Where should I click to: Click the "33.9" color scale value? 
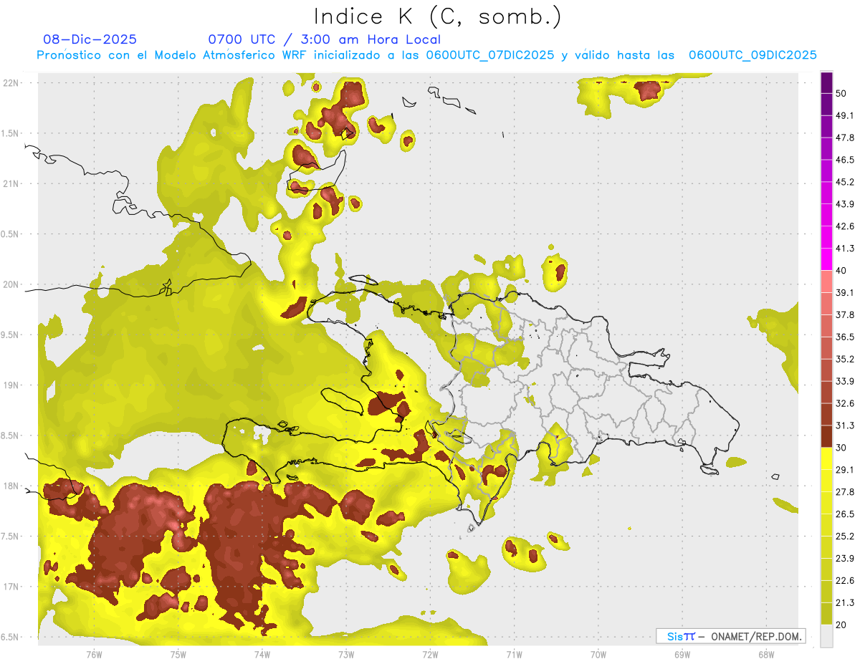pos(845,381)
